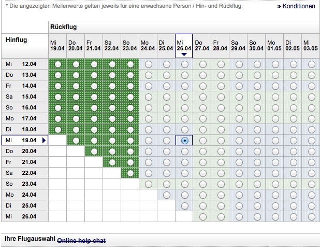This screenshot has width=320, height=247.
Task: Select outbound Sa 15.04 with return Di 02.05
Action: [x=293, y=97]
